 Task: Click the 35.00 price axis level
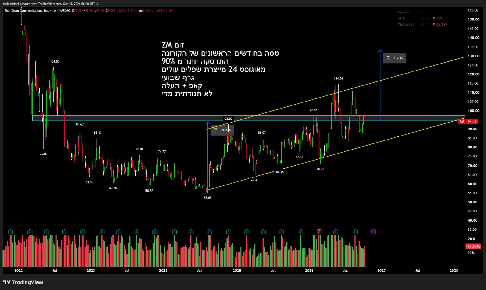472,230
